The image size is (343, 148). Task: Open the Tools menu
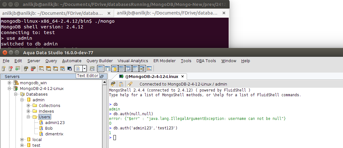point(186,61)
